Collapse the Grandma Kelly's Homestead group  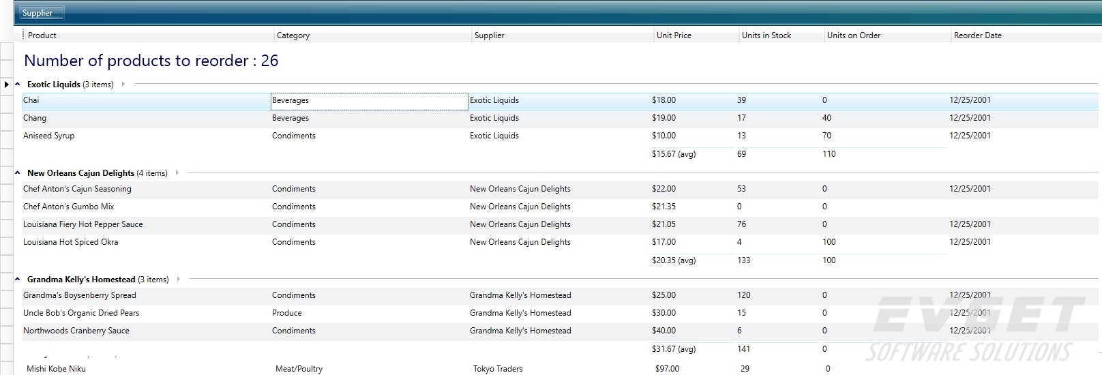coord(18,280)
